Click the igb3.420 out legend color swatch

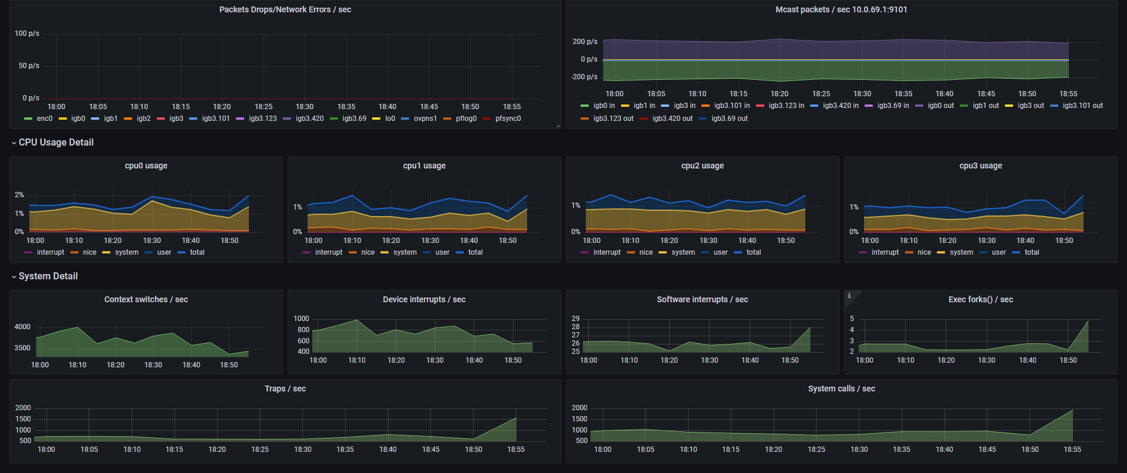tap(643, 119)
